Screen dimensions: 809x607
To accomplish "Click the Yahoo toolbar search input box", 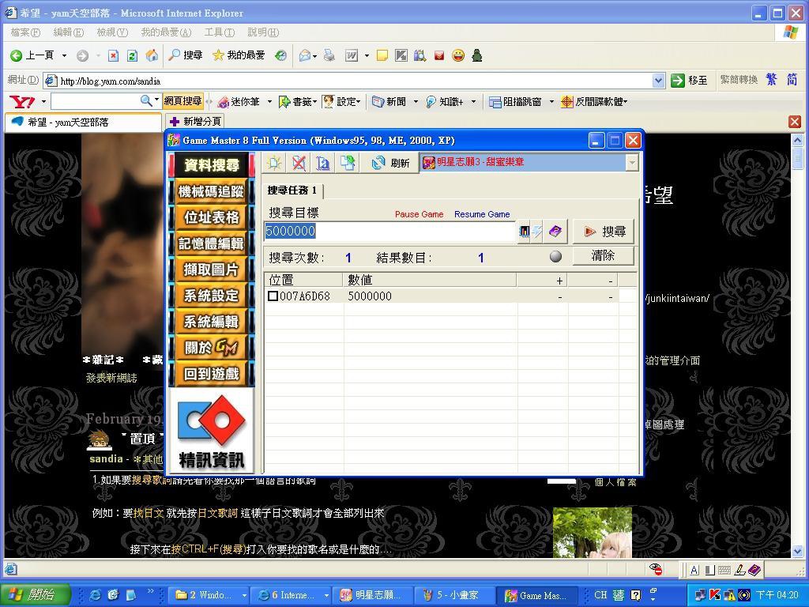I will (95, 101).
